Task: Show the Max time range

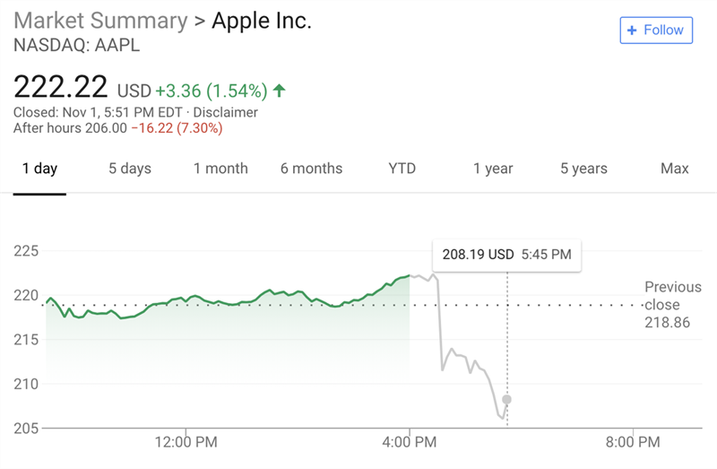Action: tap(674, 169)
